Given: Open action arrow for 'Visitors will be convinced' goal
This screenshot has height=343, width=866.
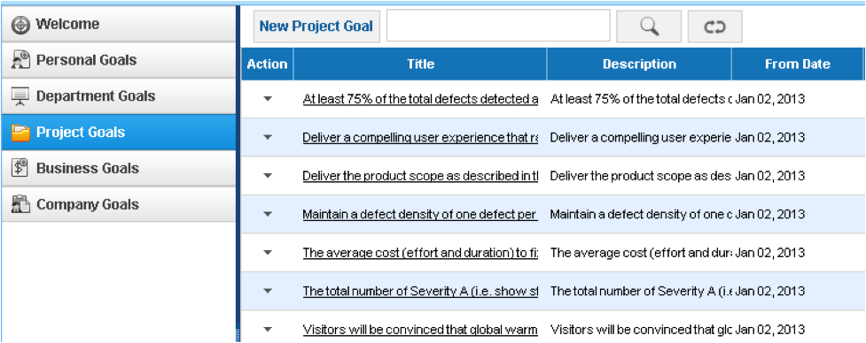Looking at the screenshot, I should (x=268, y=330).
